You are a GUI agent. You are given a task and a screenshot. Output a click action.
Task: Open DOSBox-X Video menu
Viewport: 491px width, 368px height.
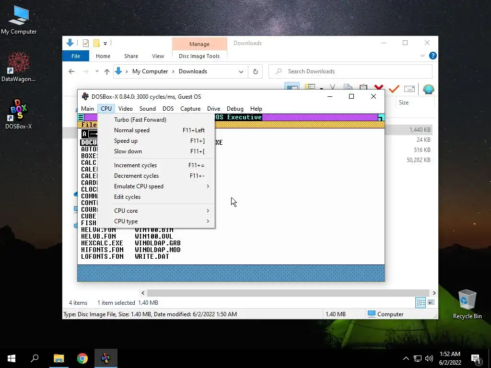[x=126, y=109]
